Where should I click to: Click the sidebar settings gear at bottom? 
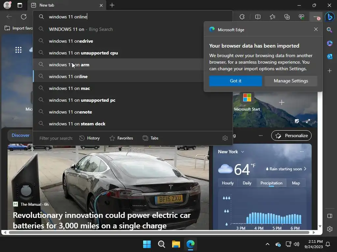tap(329, 229)
